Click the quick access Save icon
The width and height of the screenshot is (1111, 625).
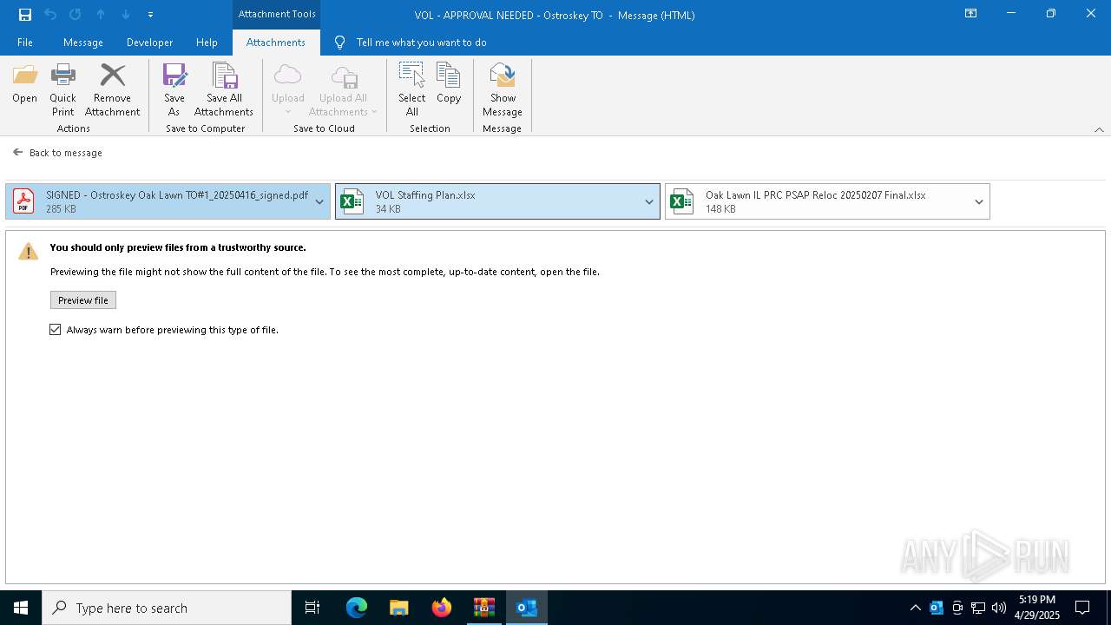[x=25, y=14]
